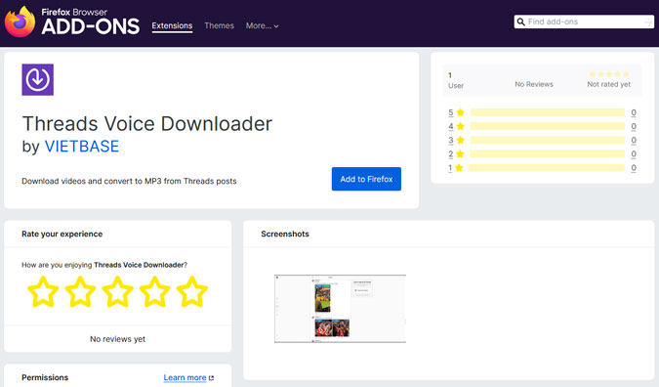Screen dimensions: 659x387
Task: Rate the add-on three stars
Action: pyautogui.click(x=118, y=291)
